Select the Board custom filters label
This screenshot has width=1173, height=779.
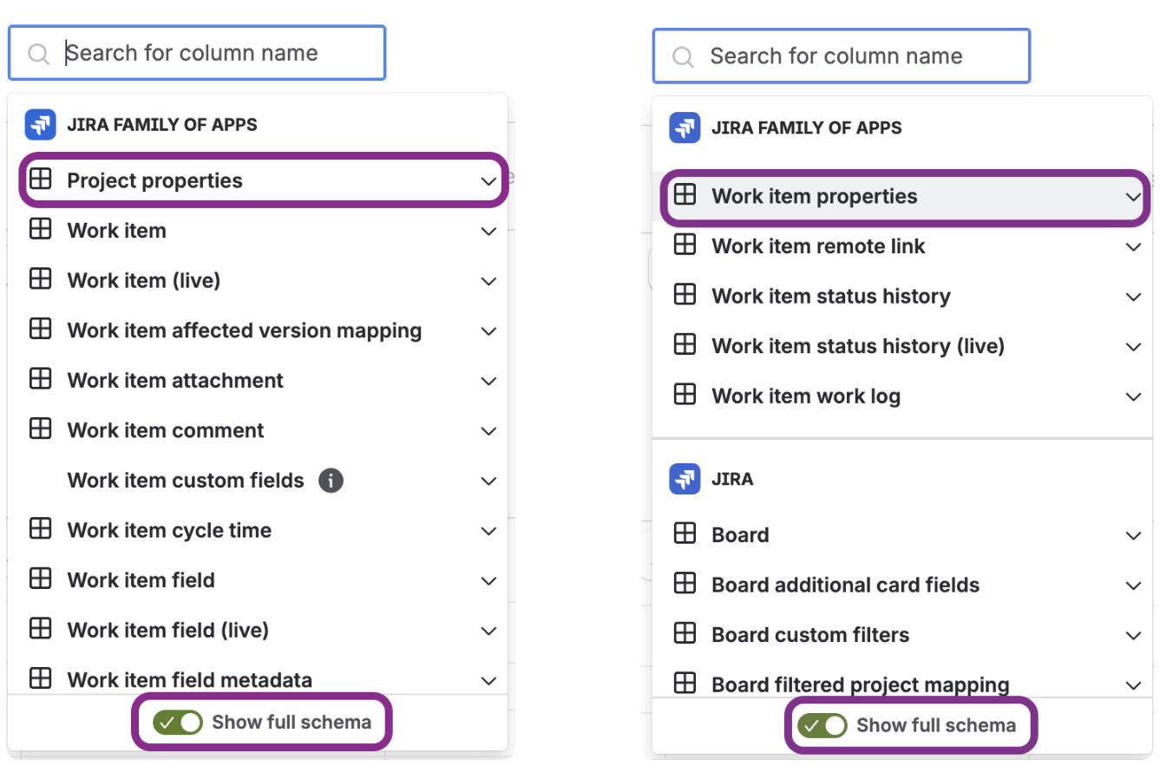(x=810, y=635)
